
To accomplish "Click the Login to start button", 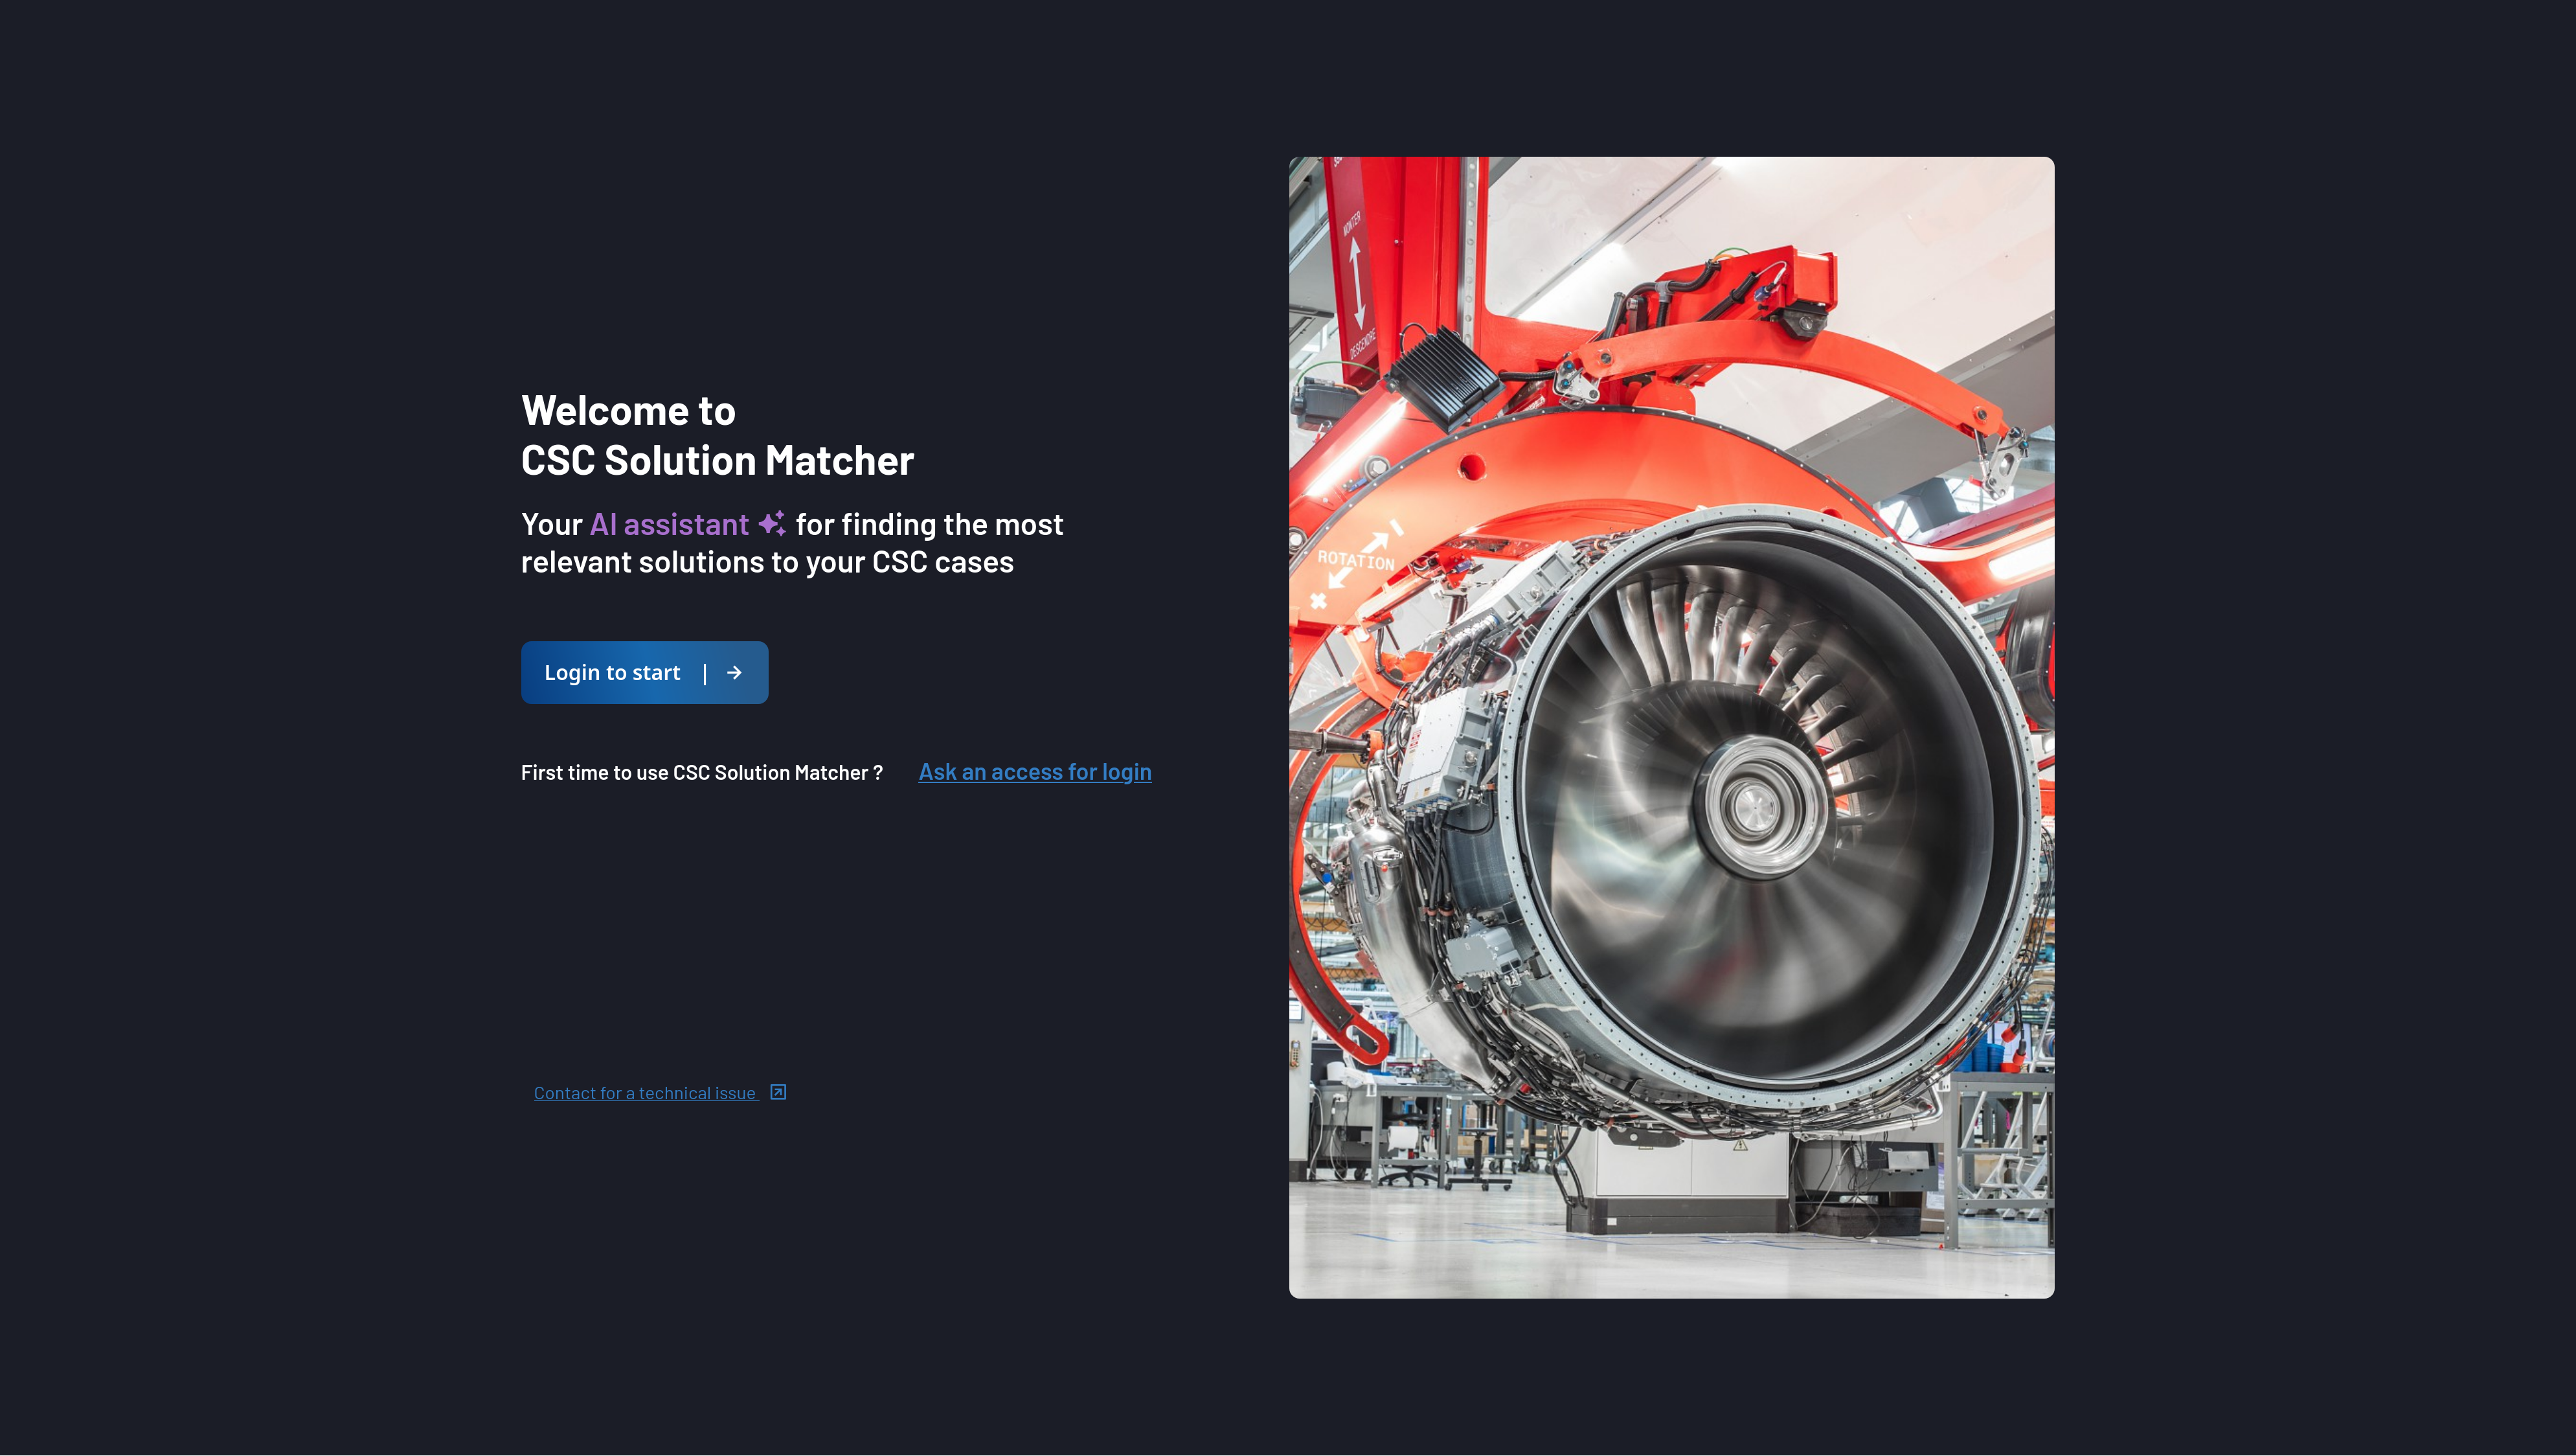I will click(x=644, y=672).
